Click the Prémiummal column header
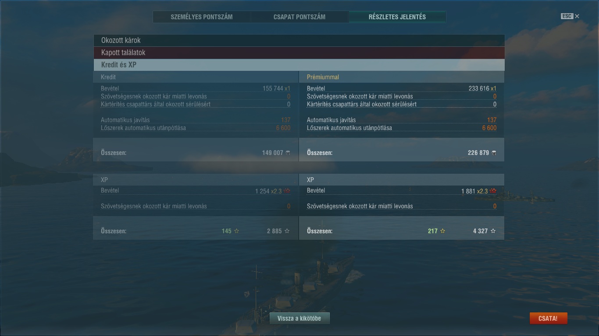 coord(323,77)
